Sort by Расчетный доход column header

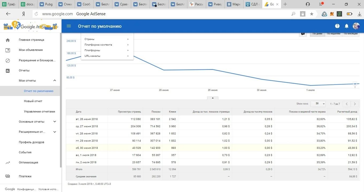347,112
